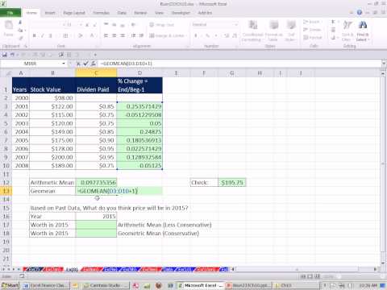Click Arithmetic Mean value 0.097735356
The image size is (387, 290).
click(x=96, y=183)
